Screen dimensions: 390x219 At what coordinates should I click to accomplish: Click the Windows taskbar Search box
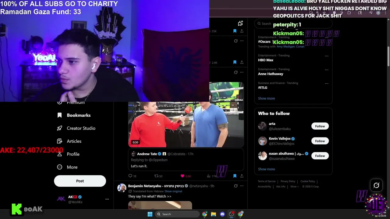click(177, 214)
